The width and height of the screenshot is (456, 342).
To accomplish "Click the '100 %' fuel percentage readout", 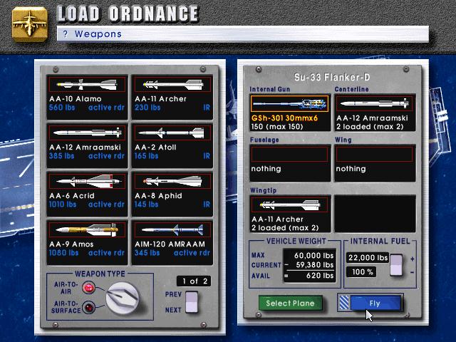I will pyautogui.click(x=361, y=272).
